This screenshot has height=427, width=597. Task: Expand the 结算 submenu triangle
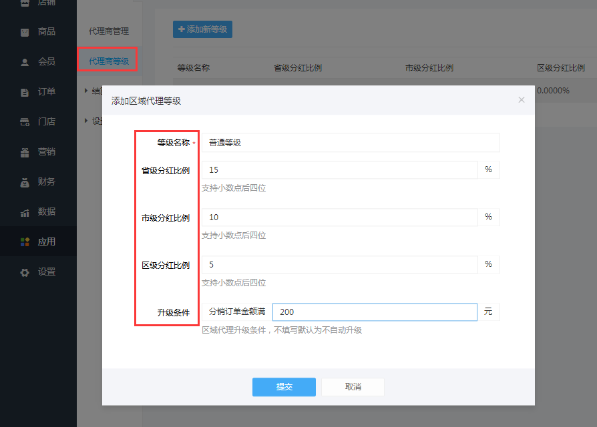pyautogui.click(x=86, y=91)
